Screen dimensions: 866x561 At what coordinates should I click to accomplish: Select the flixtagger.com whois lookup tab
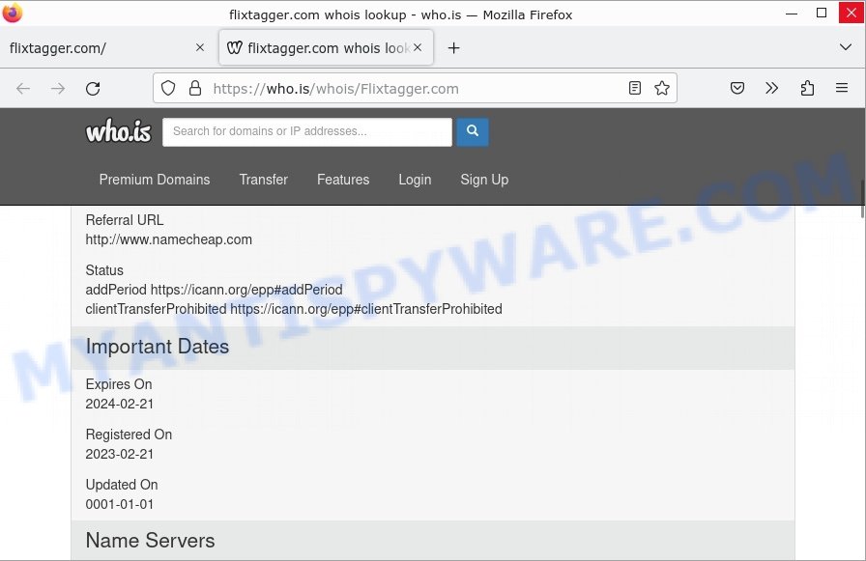click(x=326, y=48)
